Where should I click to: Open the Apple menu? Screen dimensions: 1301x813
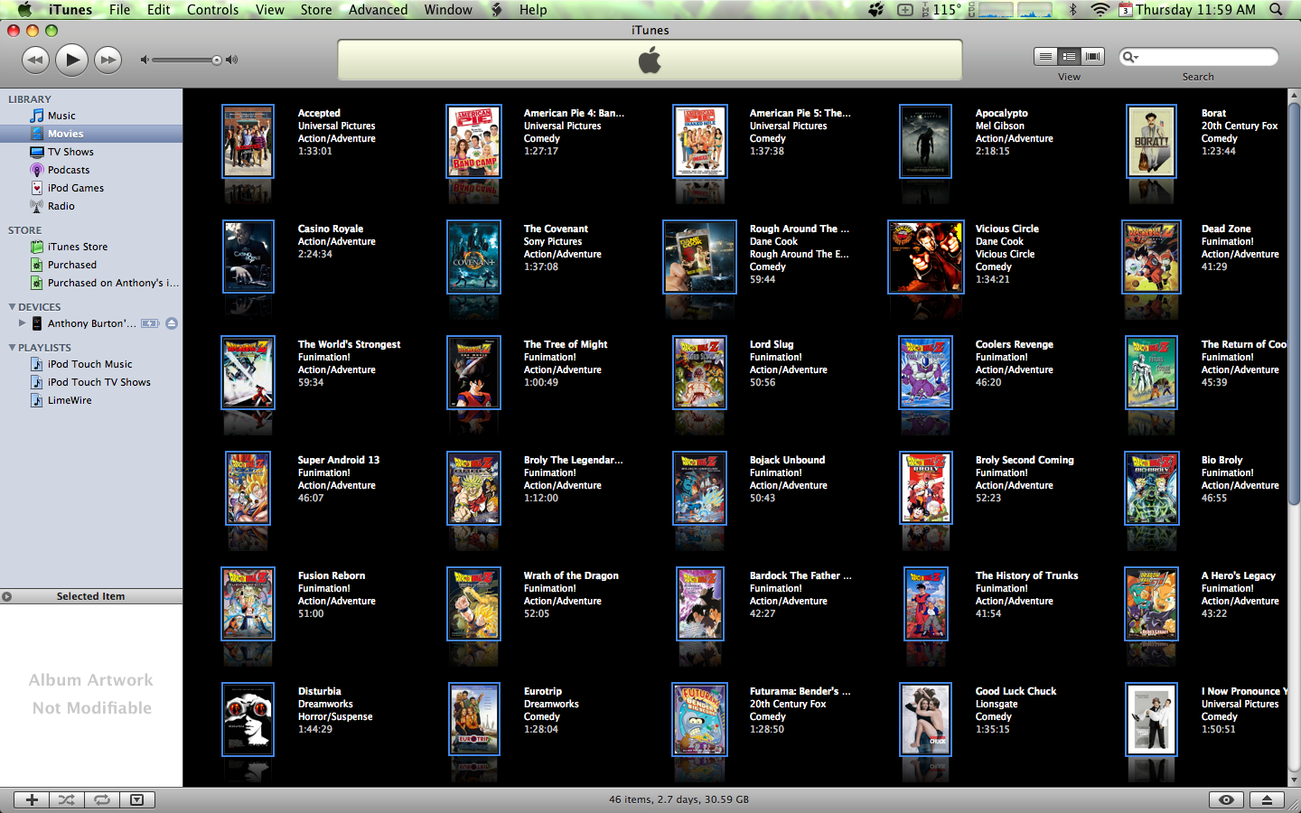coord(24,9)
